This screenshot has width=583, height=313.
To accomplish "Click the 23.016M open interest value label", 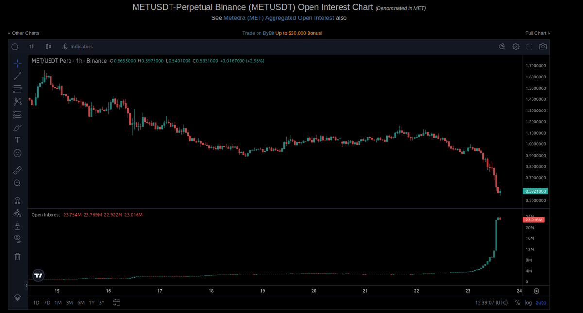I will 534,220.
